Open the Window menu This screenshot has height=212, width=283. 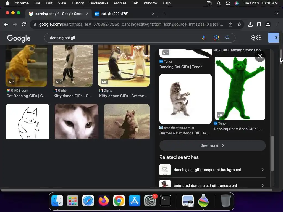click(x=150, y=3)
